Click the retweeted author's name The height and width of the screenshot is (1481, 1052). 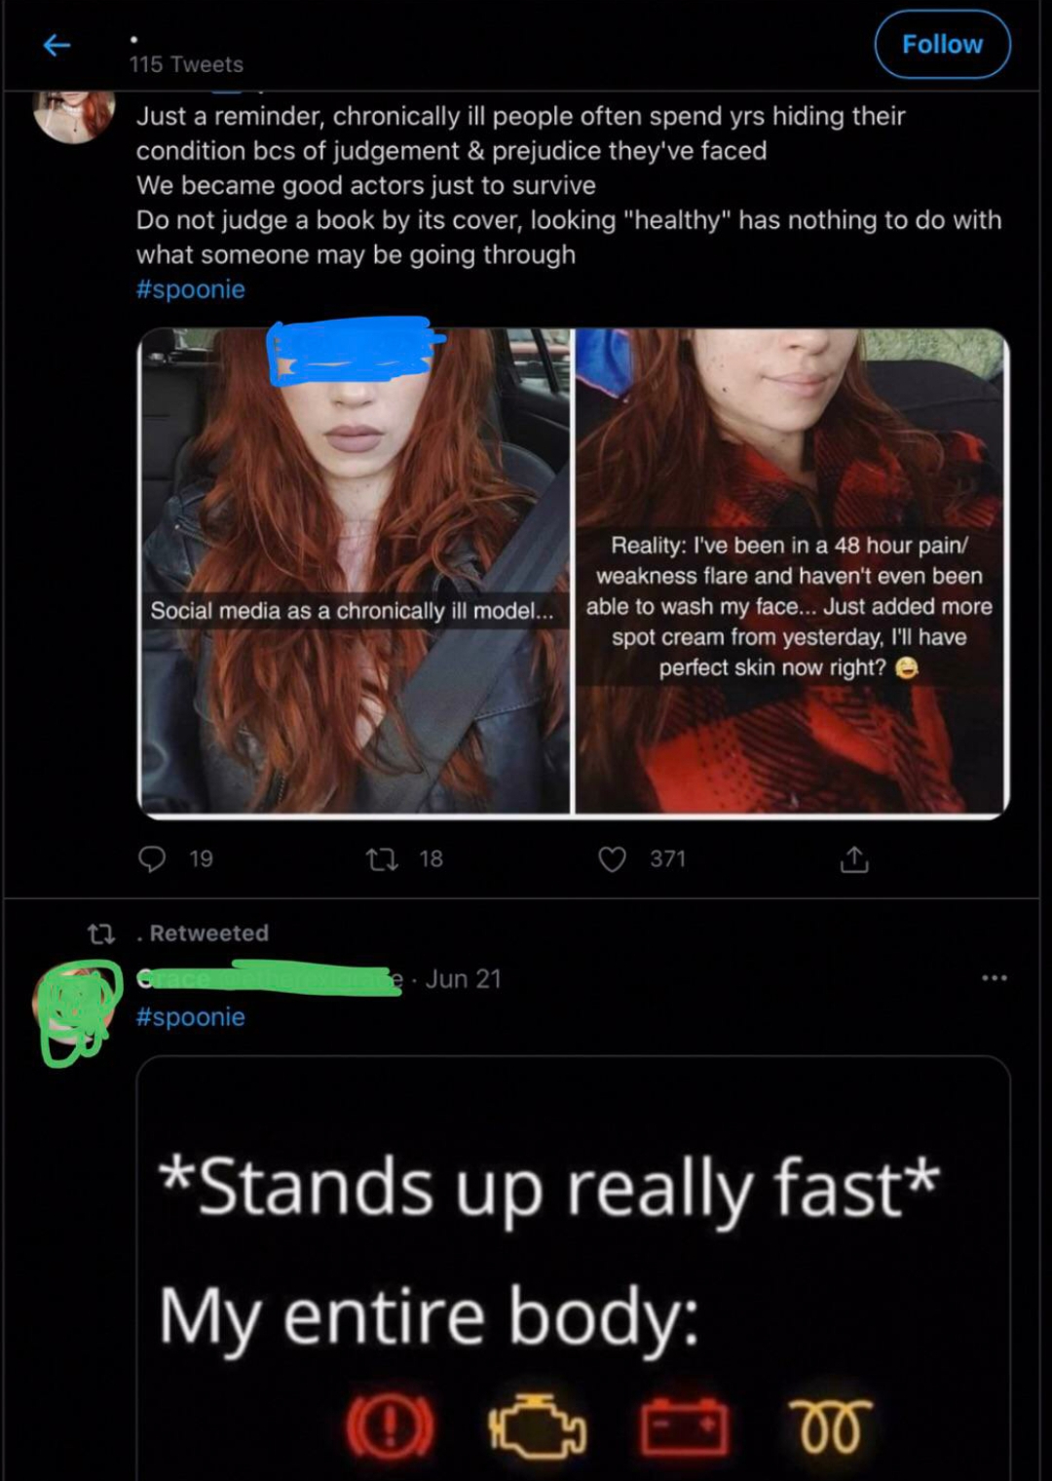pyautogui.click(x=270, y=978)
